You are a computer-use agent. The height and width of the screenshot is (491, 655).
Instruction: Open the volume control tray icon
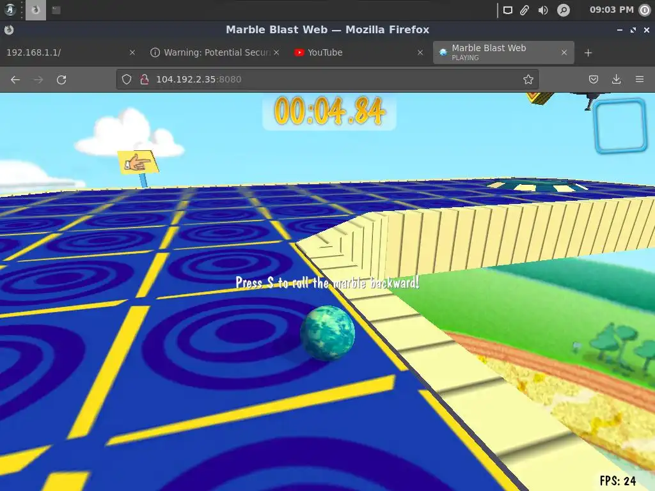[543, 10]
